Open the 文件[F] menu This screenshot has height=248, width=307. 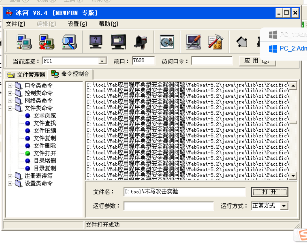click(15, 24)
